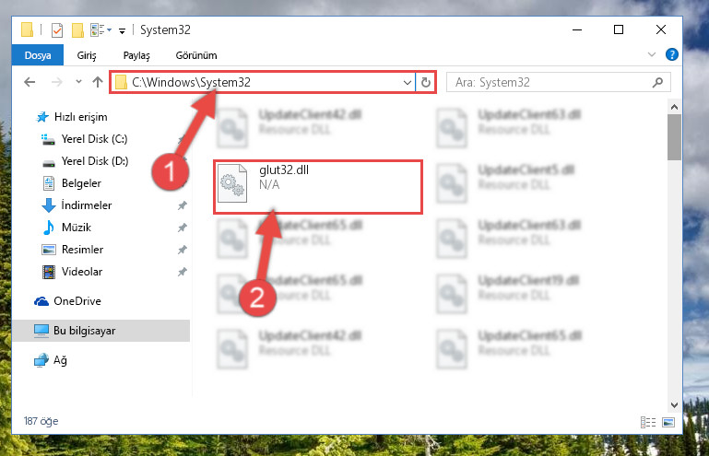Switch to details view layout icon
The width and height of the screenshot is (709, 456).
(x=648, y=422)
